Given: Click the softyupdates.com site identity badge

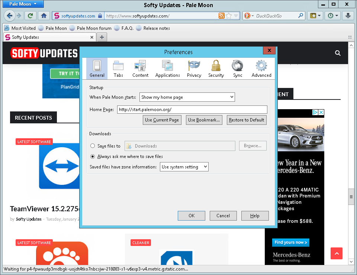Looking at the screenshot, I should point(78,16).
